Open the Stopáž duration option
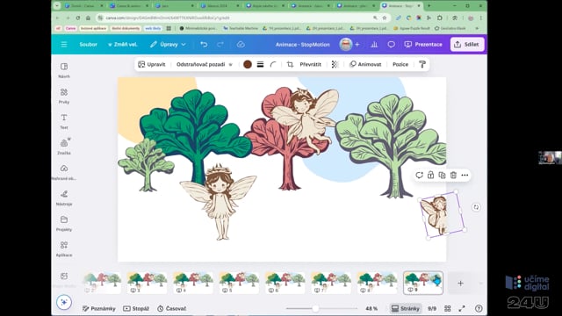Image resolution: width=562 pixels, height=316 pixels. (136, 308)
